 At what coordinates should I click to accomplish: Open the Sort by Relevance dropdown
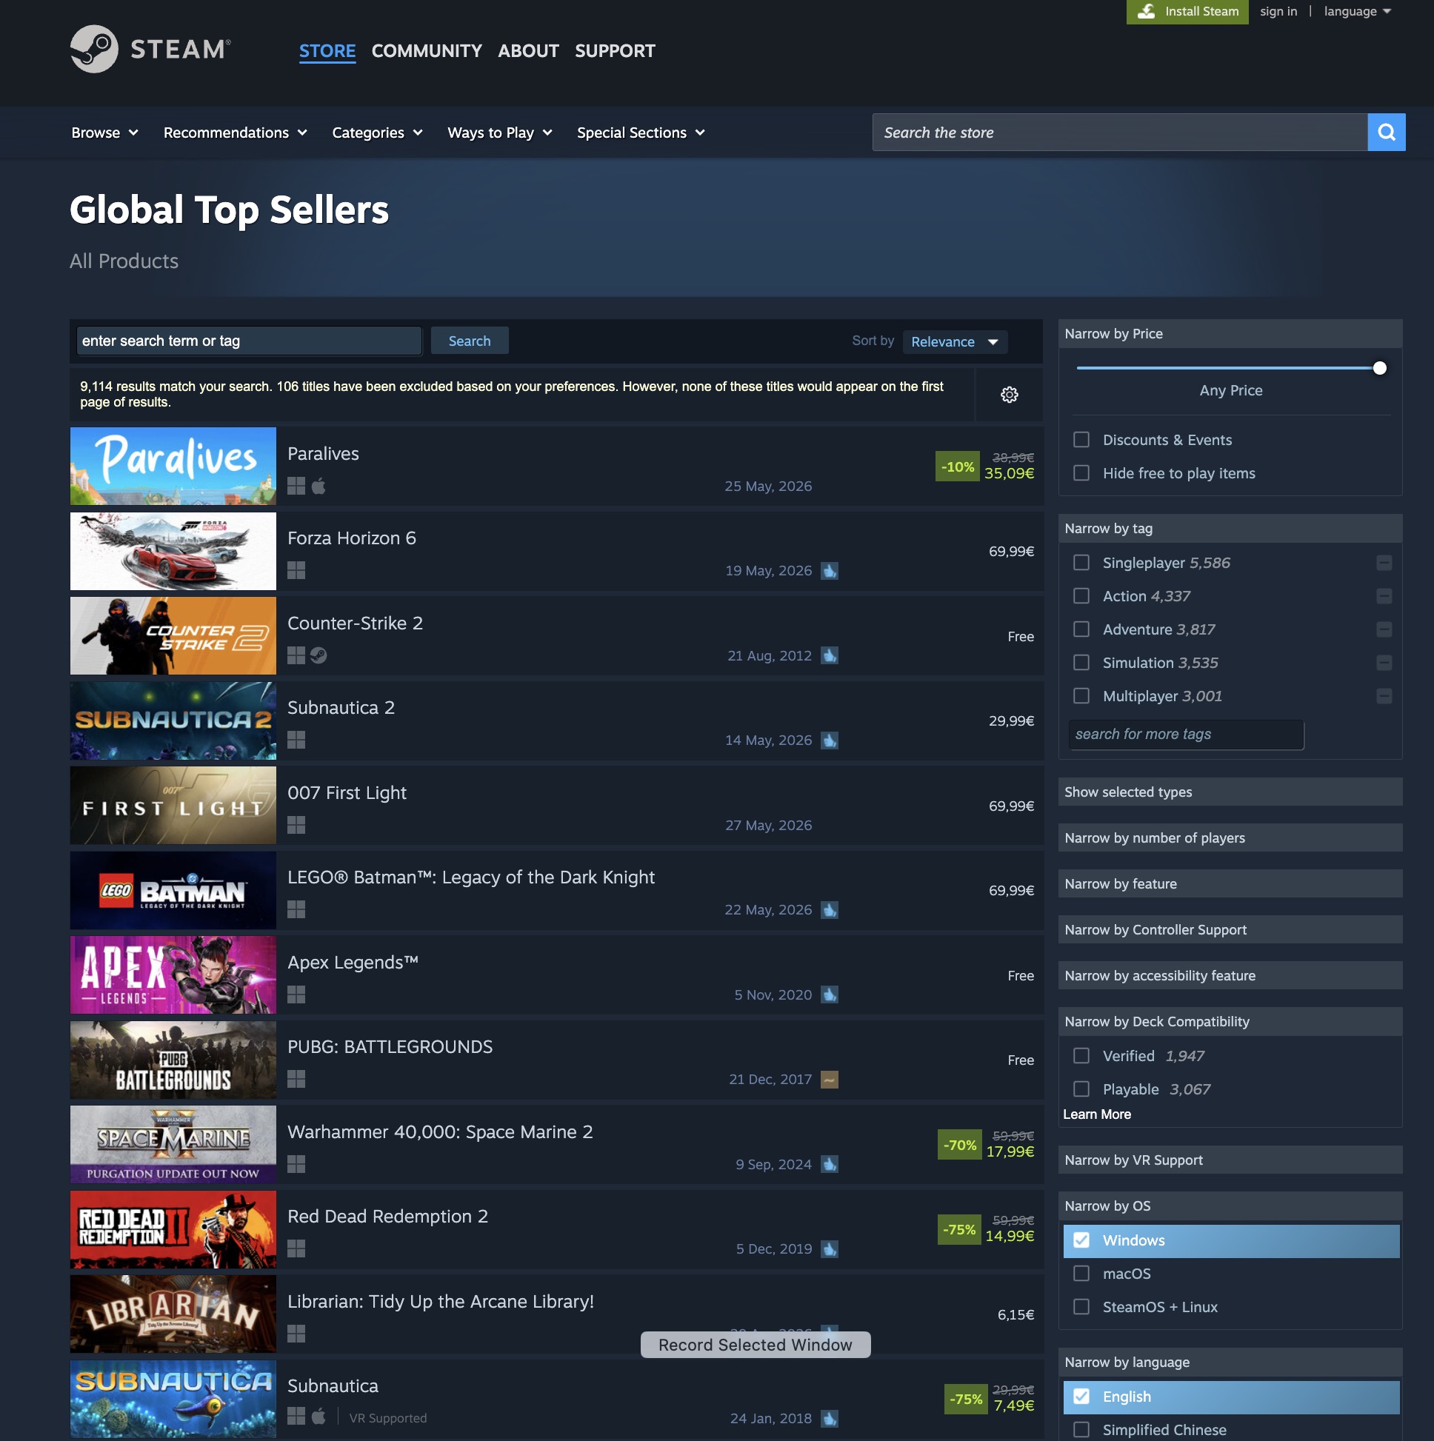(955, 342)
